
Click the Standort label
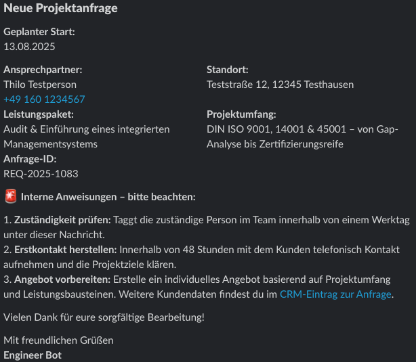pyautogui.click(x=228, y=70)
